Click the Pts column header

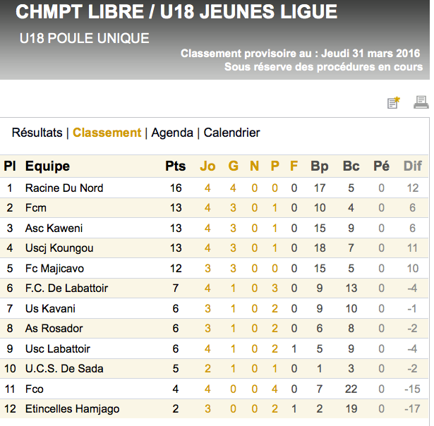tap(176, 166)
